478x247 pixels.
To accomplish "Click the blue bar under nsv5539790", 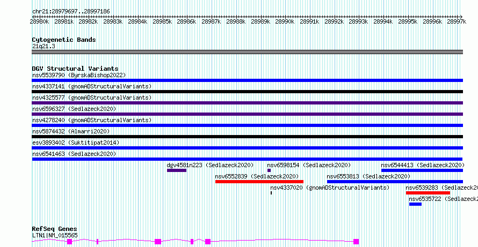I will pyautogui.click(x=247, y=80).
